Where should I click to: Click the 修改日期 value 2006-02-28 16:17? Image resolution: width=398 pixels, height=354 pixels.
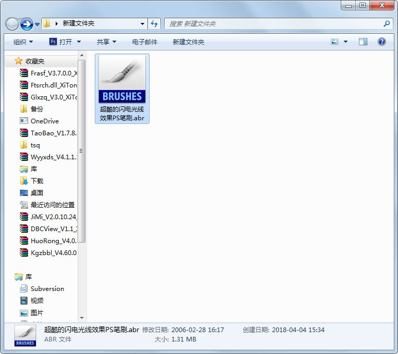coord(198,330)
